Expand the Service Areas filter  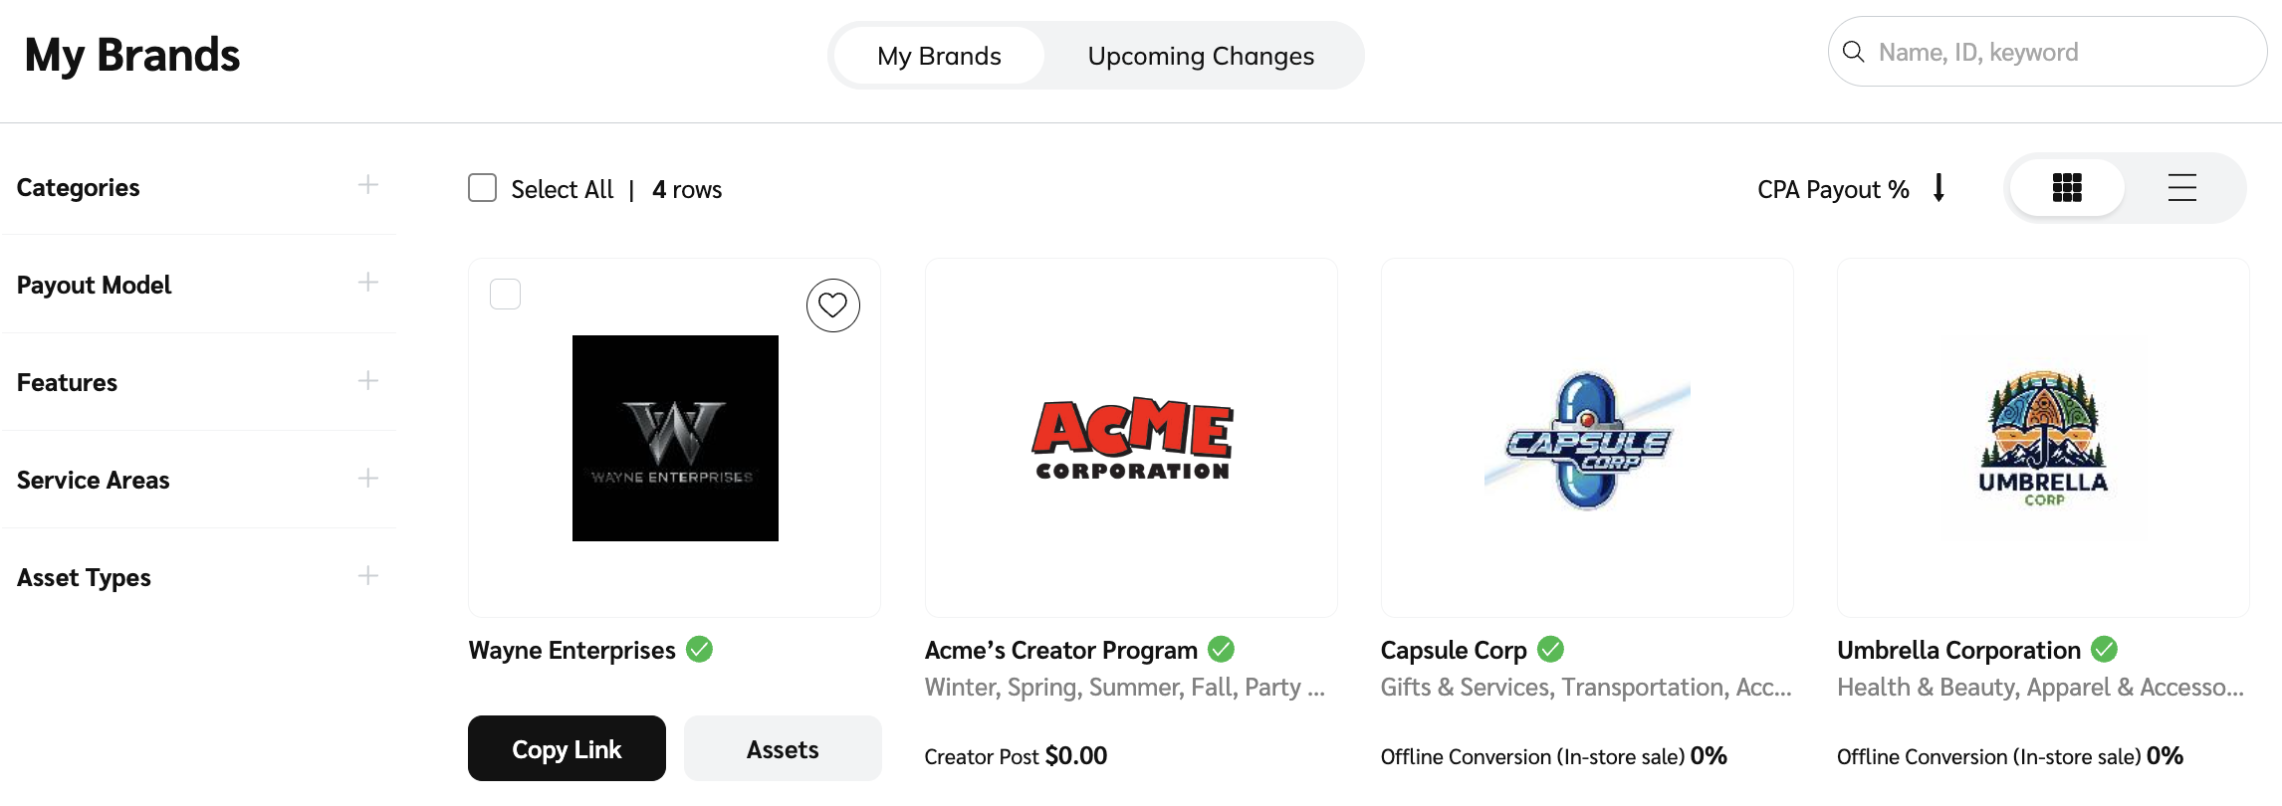click(368, 479)
